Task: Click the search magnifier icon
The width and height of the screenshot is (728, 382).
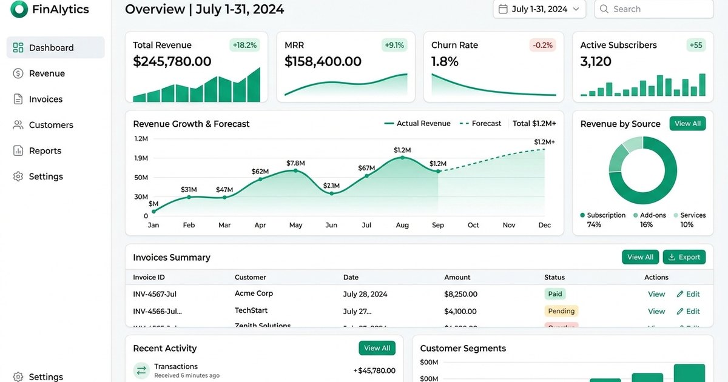Action: click(x=604, y=9)
